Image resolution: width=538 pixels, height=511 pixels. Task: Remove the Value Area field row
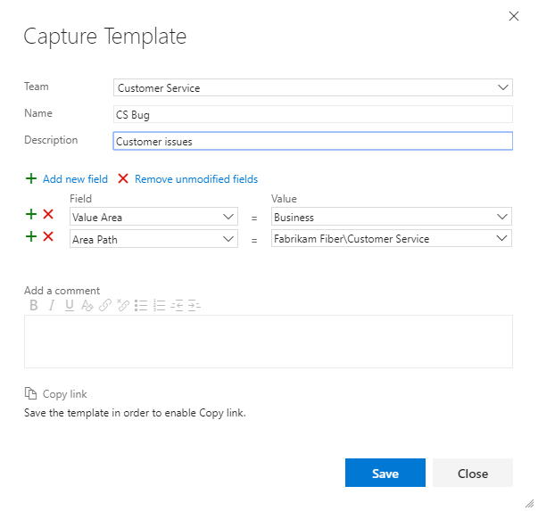pyautogui.click(x=48, y=215)
